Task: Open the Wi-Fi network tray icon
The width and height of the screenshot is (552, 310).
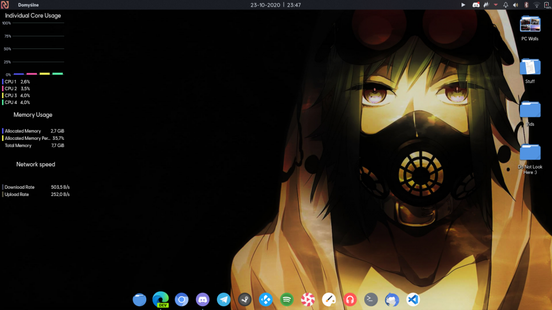Action: (537, 5)
